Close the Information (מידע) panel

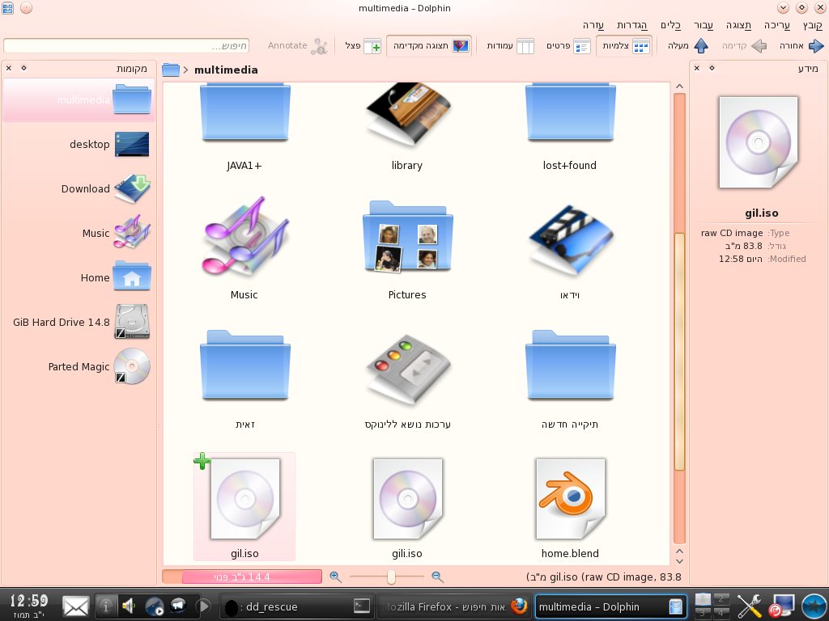(x=697, y=68)
